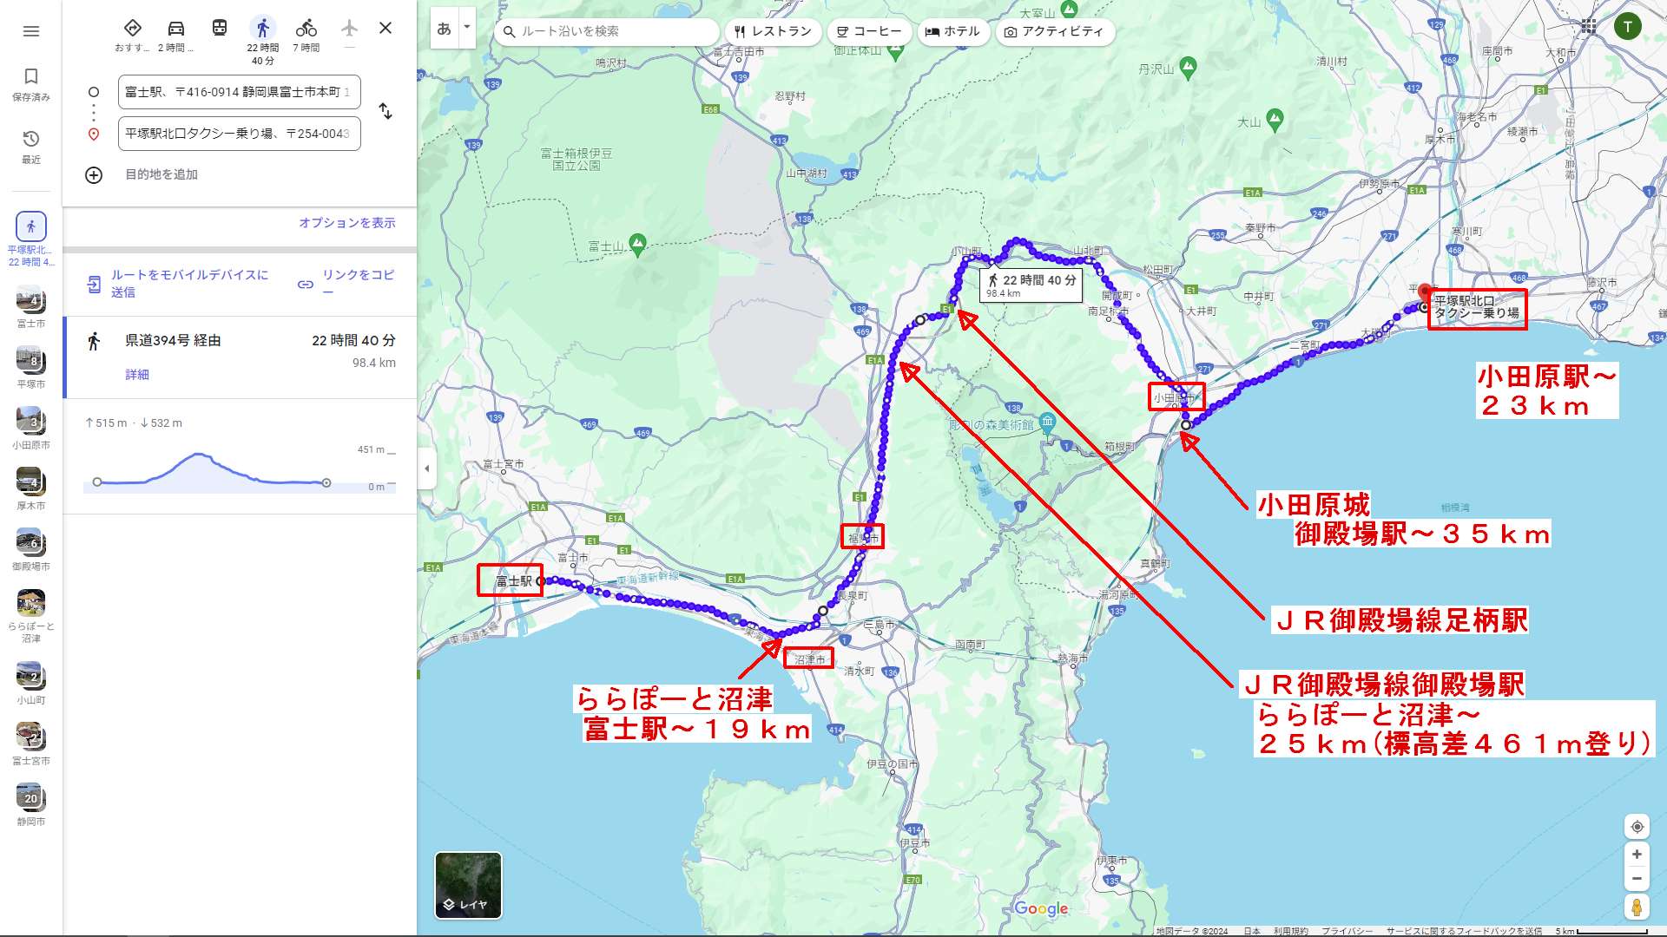Open recent item 小山町
The width and height of the screenshot is (1667, 937).
click(x=31, y=684)
